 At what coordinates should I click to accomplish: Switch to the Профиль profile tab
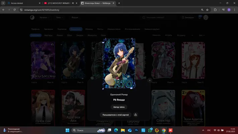coord(35,29)
